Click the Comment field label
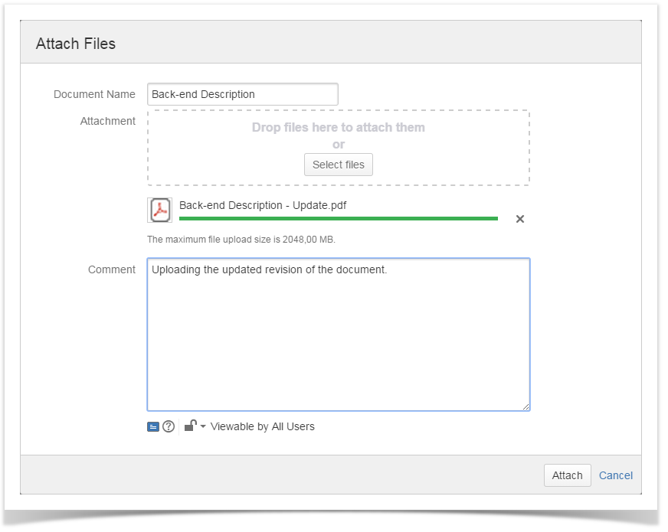Image resolution: width=668 pixels, height=532 pixels. click(112, 269)
